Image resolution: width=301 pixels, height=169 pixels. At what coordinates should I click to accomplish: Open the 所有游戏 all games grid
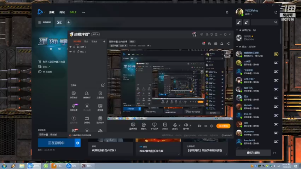click(x=44, y=22)
